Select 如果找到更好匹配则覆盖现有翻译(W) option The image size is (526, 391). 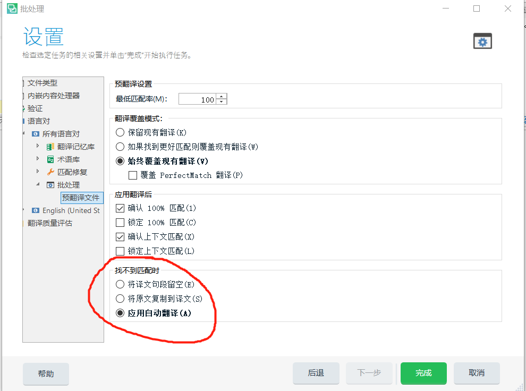pos(120,147)
